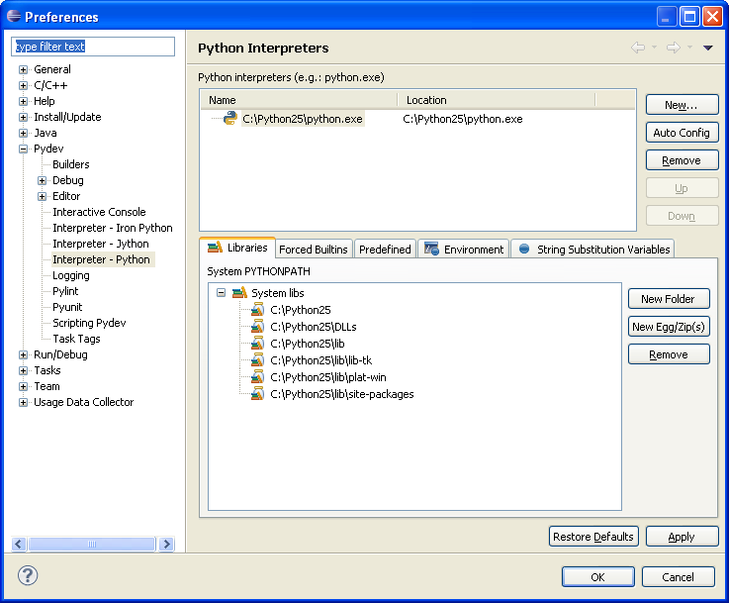
Task: Click the System libs books icon
Action: 239,293
